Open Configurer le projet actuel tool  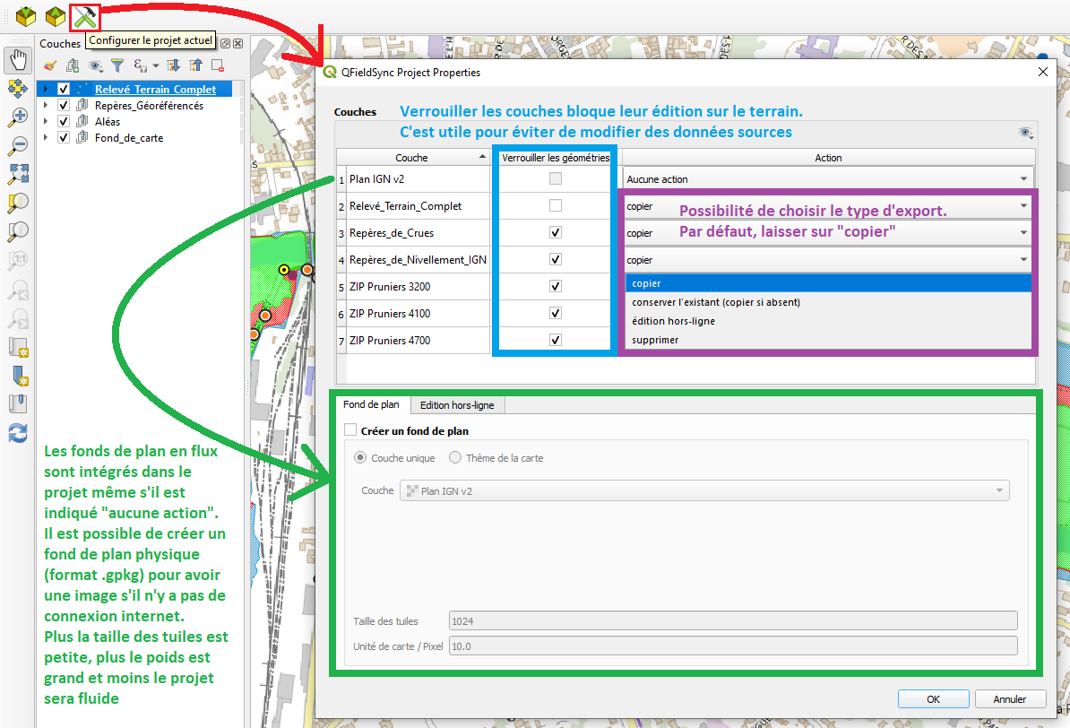tap(85, 16)
